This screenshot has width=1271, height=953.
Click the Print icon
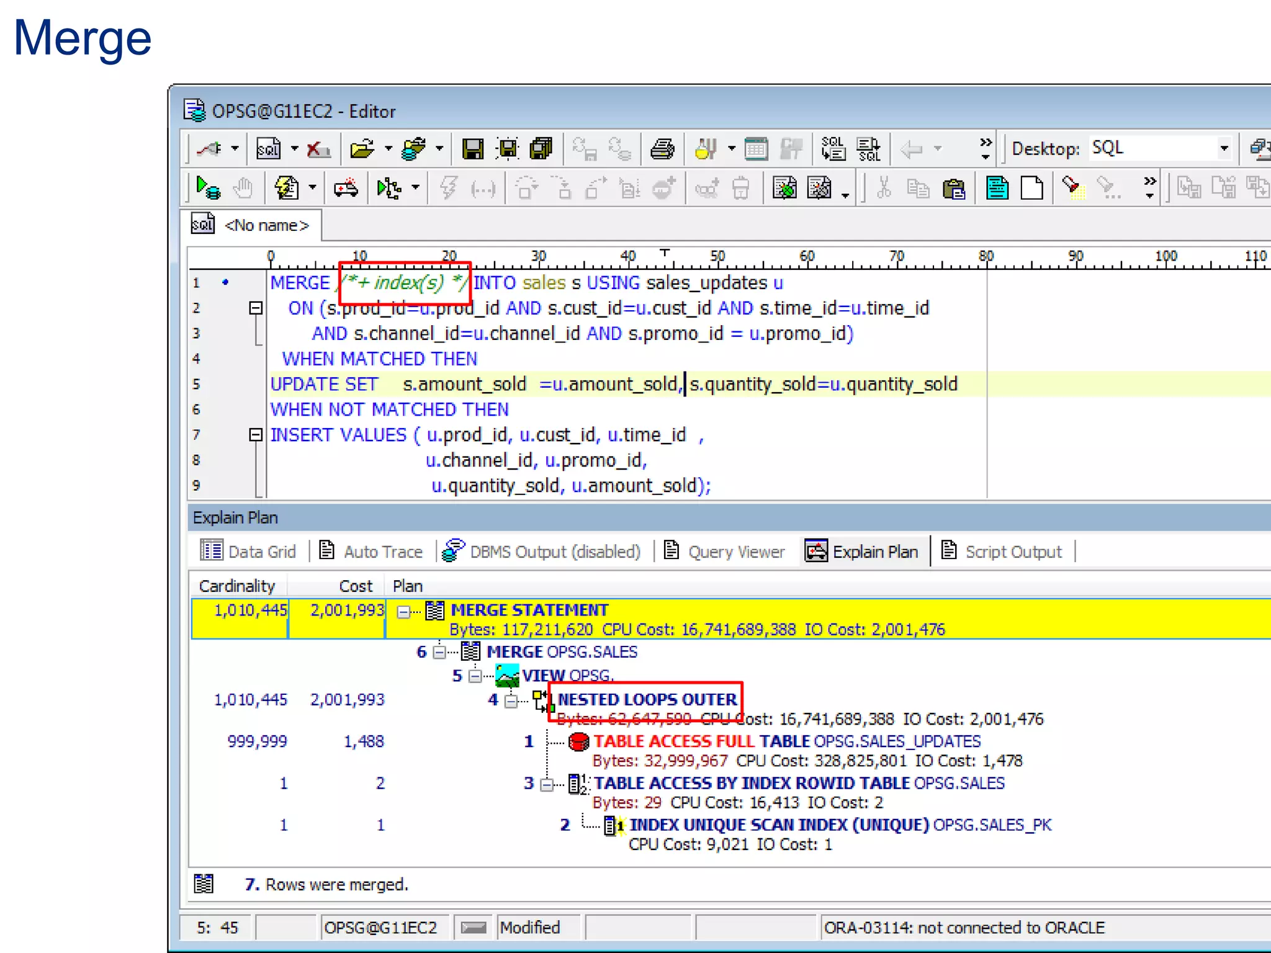(662, 149)
